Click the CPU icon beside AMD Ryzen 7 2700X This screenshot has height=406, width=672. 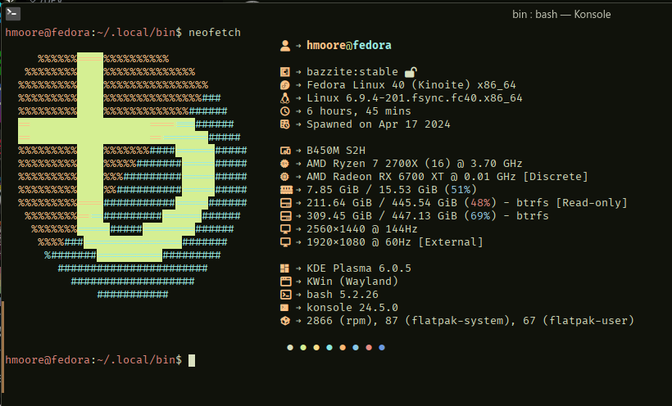tap(285, 164)
